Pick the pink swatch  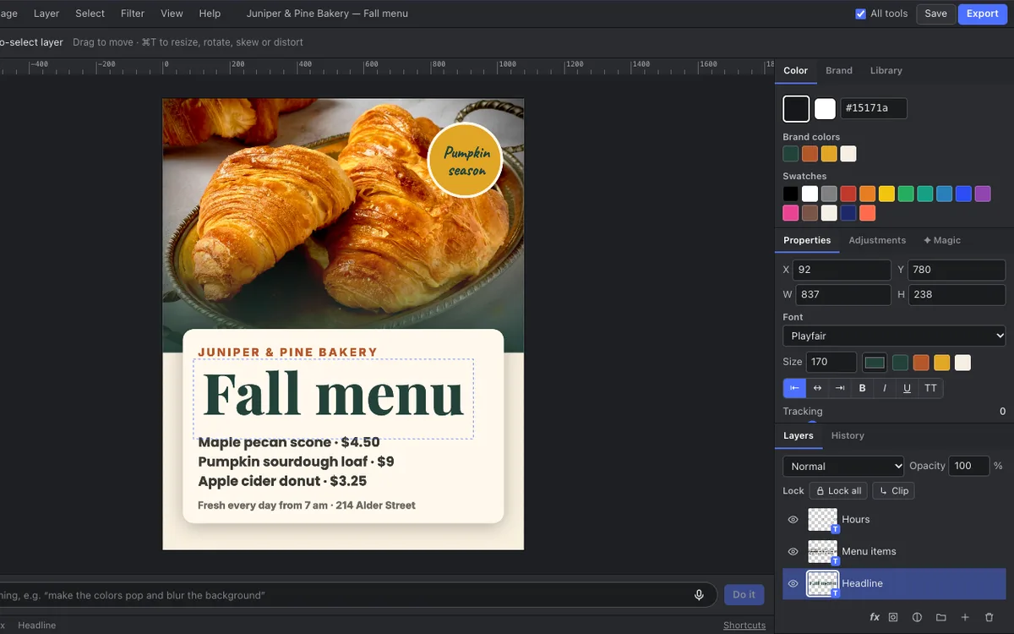tap(790, 213)
